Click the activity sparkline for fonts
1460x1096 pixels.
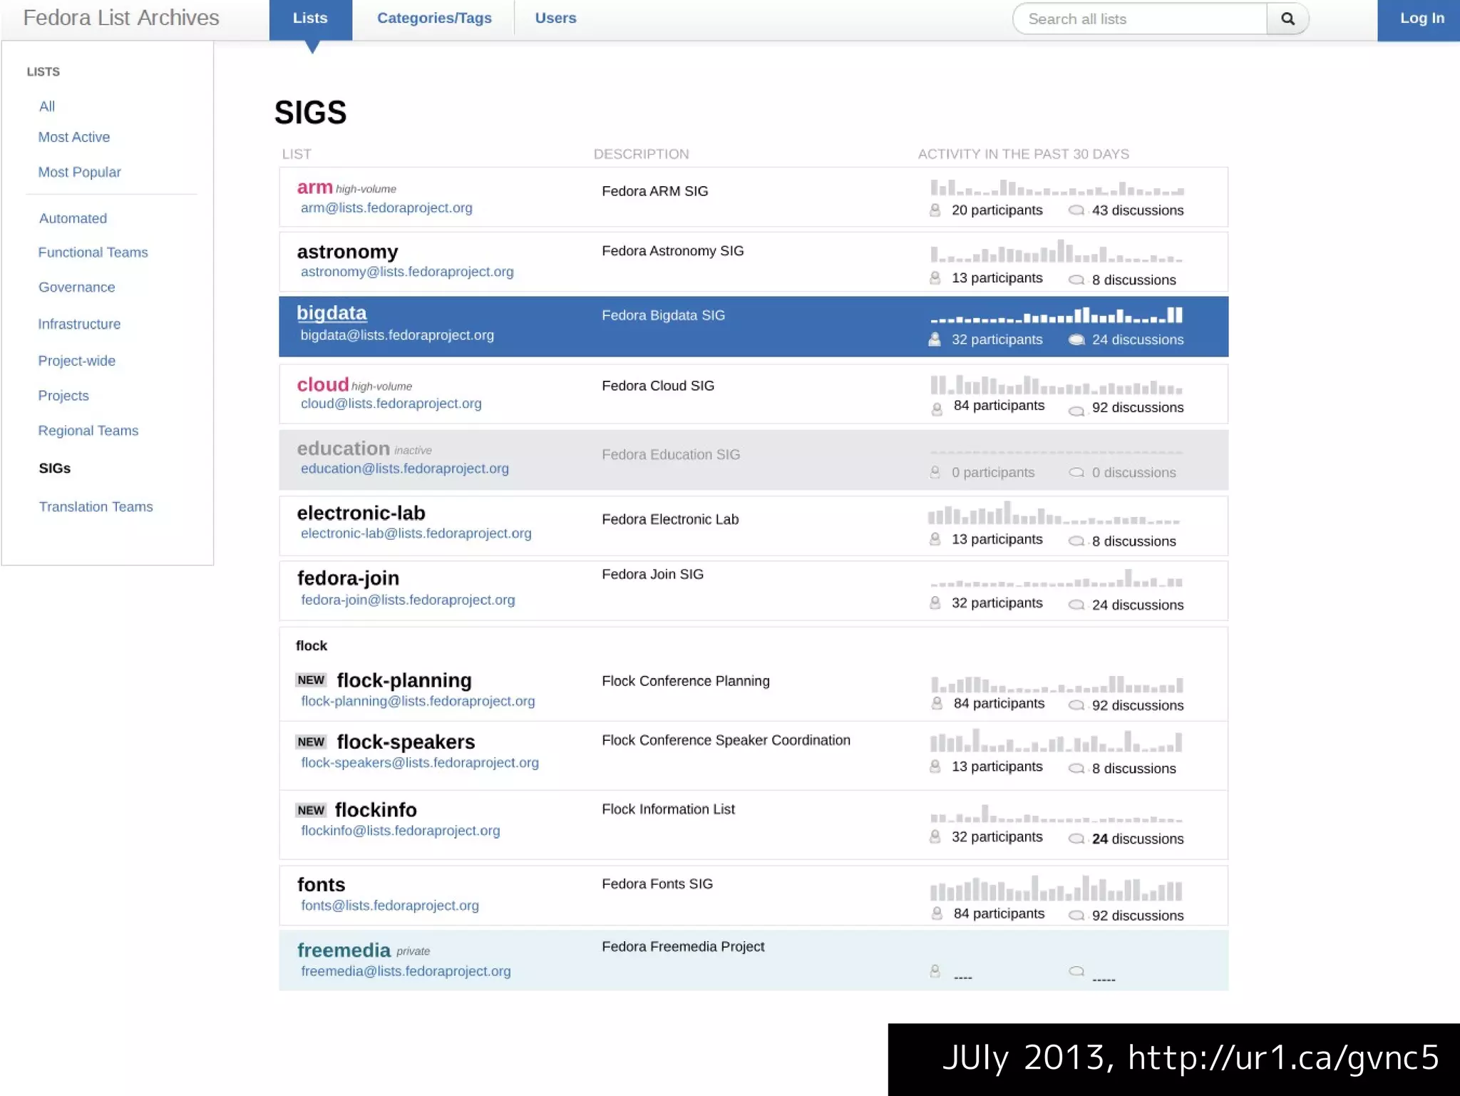[1056, 888]
